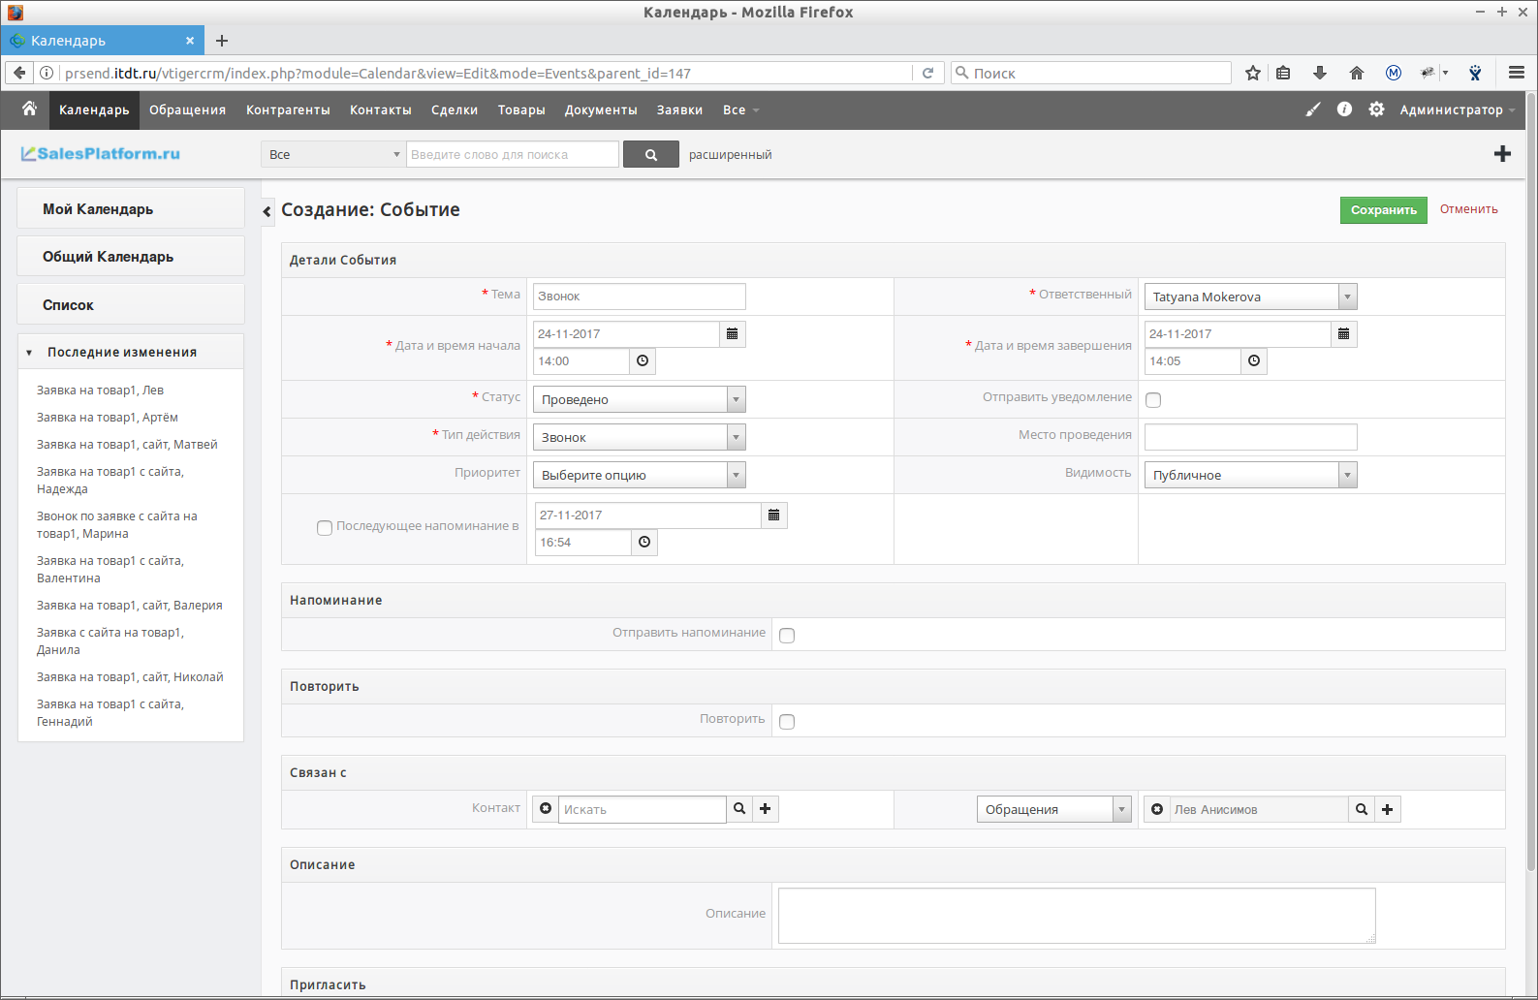
Task: Open end time clock picker
Action: pos(1254,360)
